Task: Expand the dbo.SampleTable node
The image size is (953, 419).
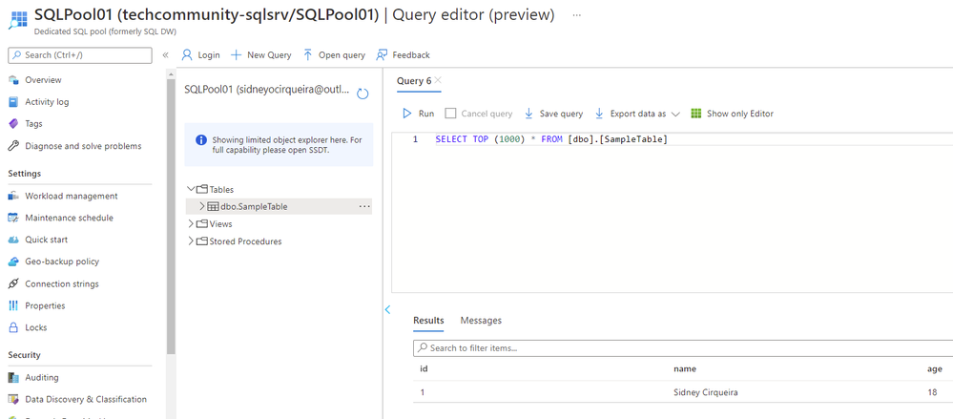Action: point(203,206)
